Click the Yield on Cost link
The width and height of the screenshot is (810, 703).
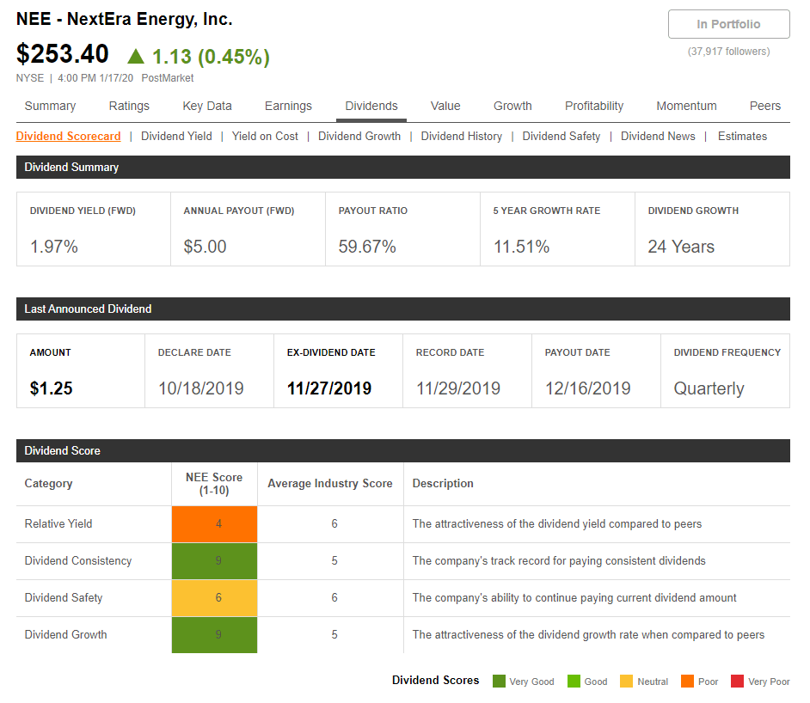(x=265, y=136)
